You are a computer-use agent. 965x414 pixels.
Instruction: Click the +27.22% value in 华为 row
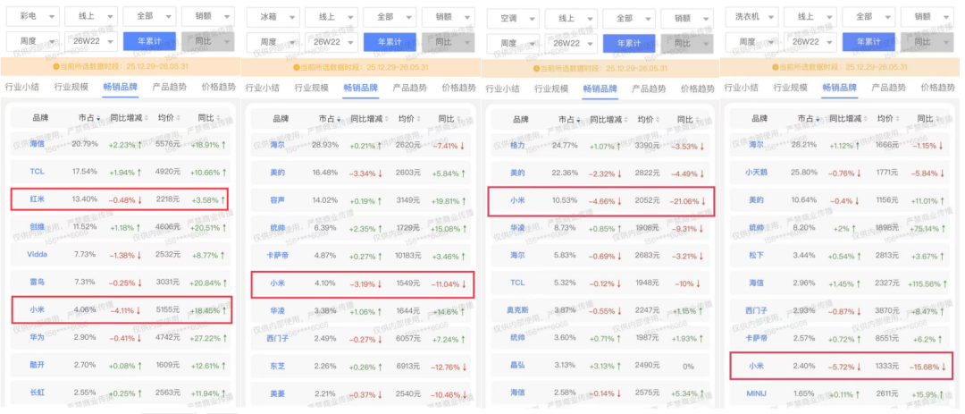[x=208, y=337]
